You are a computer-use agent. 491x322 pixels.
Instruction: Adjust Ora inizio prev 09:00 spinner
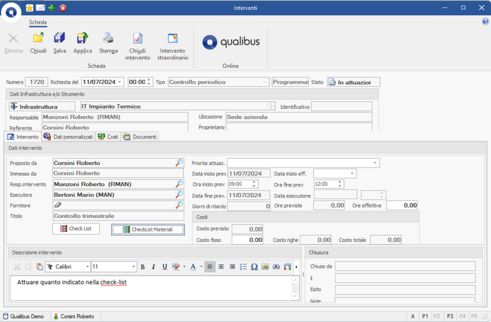[254, 184]
